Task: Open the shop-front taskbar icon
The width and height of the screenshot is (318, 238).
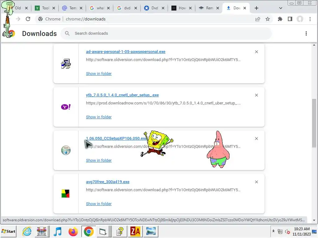Action: 42,231
